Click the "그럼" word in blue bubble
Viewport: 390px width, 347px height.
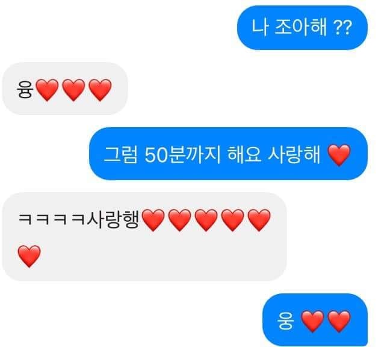pyautogui.click(x=120, y=155)
